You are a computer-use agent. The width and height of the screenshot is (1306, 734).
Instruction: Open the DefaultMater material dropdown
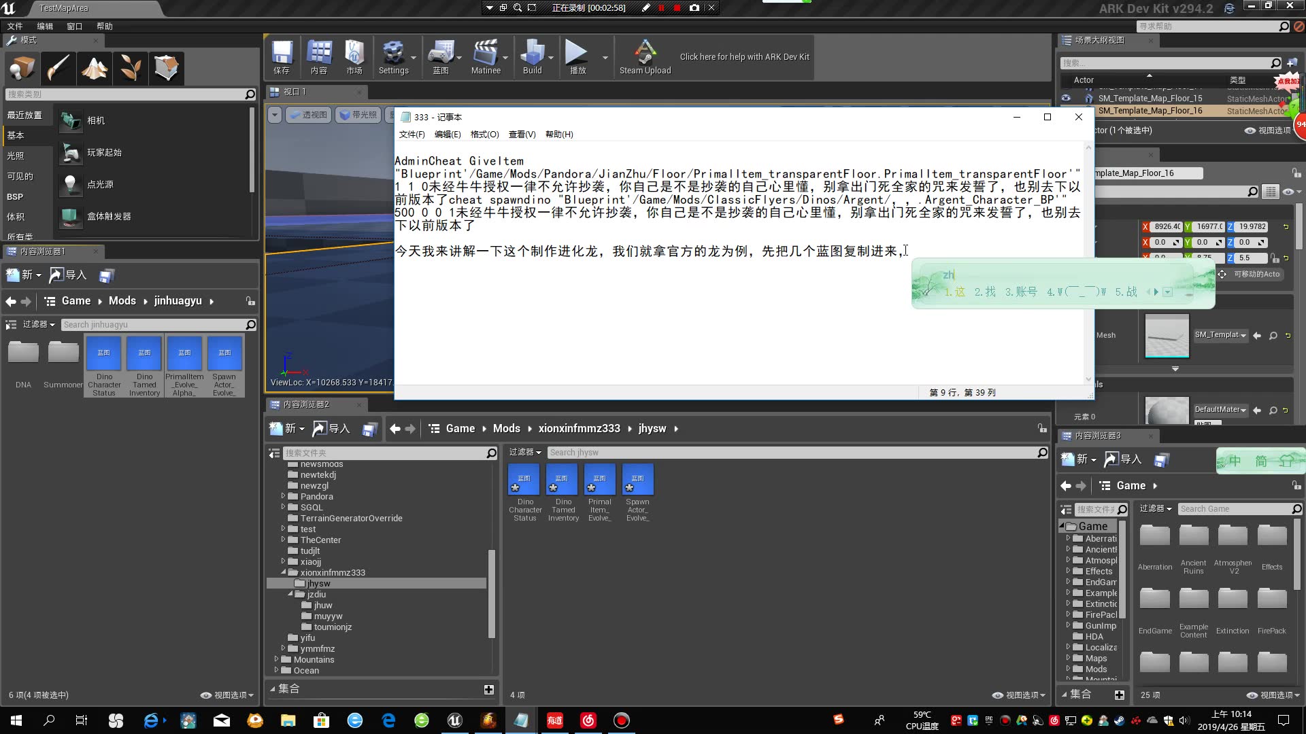tap(1221, 409)
